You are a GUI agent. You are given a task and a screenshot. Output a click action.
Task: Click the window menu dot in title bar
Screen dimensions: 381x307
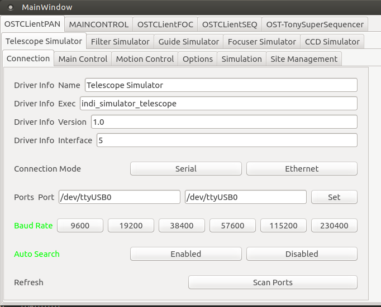click(x=11, y=8)
